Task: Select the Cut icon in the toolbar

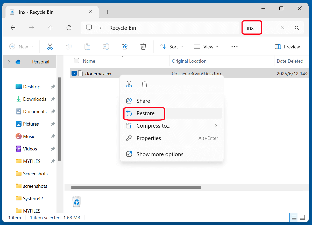Action: tap(50, 47)
